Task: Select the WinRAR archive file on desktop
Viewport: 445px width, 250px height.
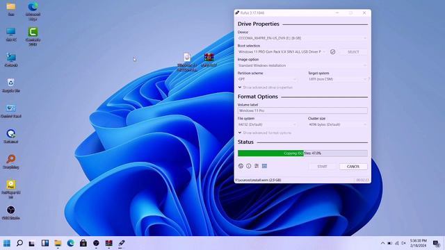Action: tap(209, 60)
